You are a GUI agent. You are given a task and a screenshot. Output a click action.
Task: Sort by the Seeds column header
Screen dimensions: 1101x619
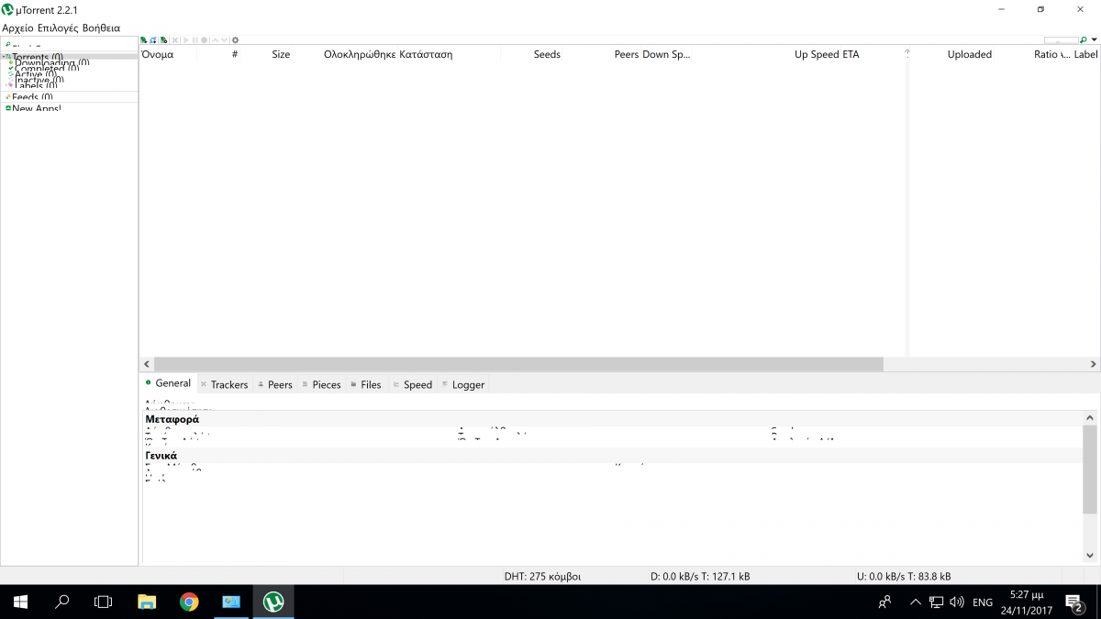pyautogui.click(x=547, y=54)
